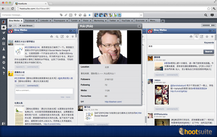
Task: Add location with the map pin icon
Action: tap(76, 15)
